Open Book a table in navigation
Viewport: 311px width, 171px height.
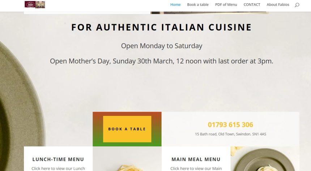coord(198,5)
